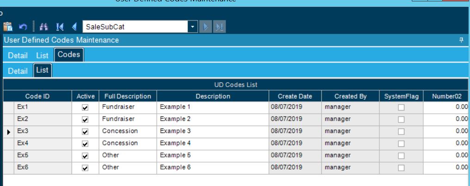The width and height of the screenshot is (470, 186).
Task: Toggle Active checkbox for Ex2
Action: pos(85,120)
